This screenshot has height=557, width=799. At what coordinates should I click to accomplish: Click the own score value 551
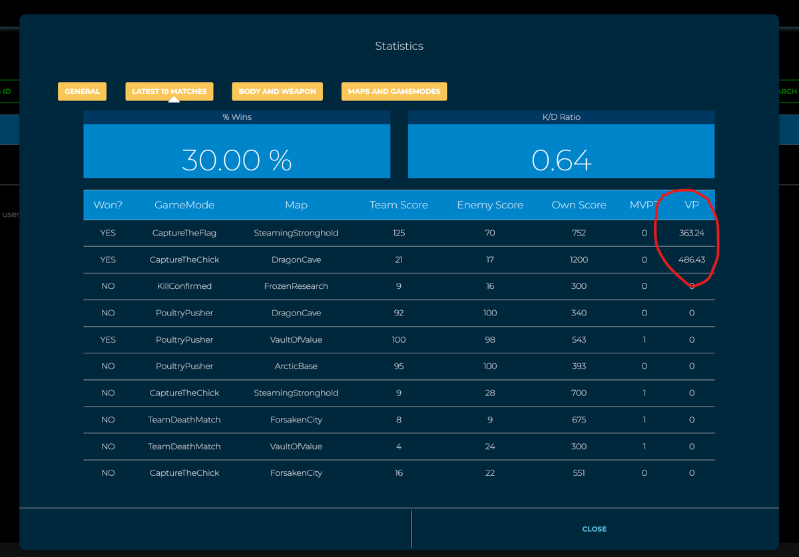coord(579,472)
